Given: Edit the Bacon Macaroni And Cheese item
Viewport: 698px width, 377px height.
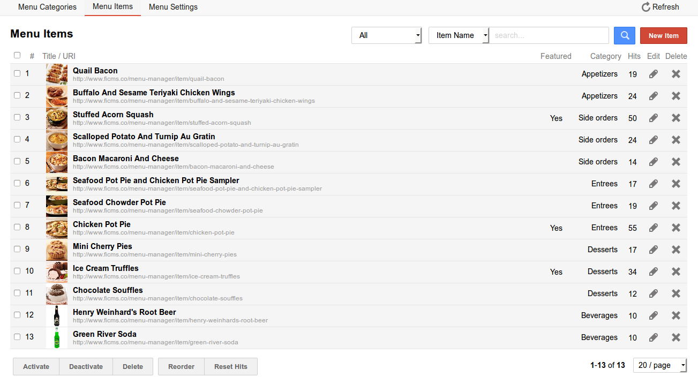Looking at the screenshot, I should pyautogui.click(x=653, y=162).
